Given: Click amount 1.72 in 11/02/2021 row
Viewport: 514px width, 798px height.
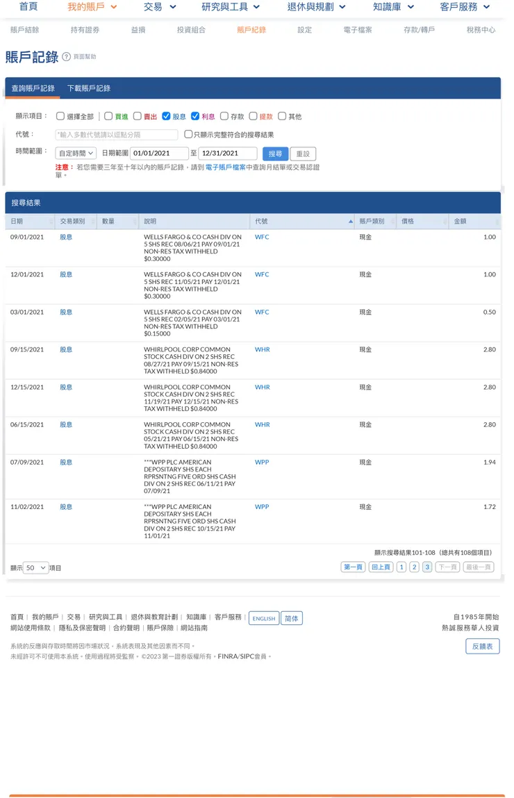Looking at the screenshot, I should pyautogui.click(x=490, y=507).
